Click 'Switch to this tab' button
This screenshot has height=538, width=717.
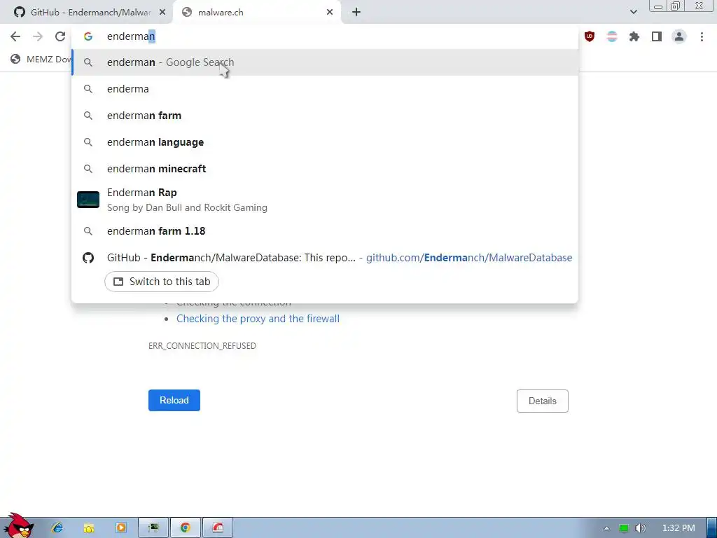[x=162, y=282]
